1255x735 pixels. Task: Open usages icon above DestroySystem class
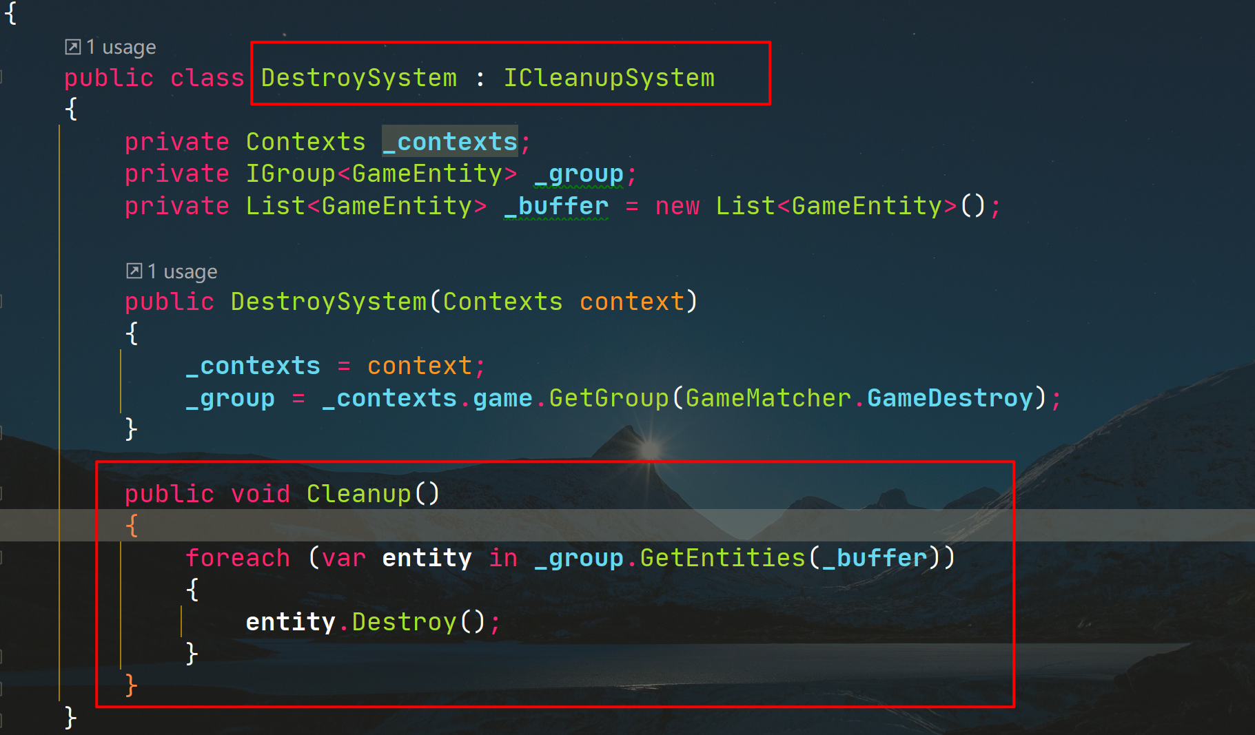(x=72, y=47)
